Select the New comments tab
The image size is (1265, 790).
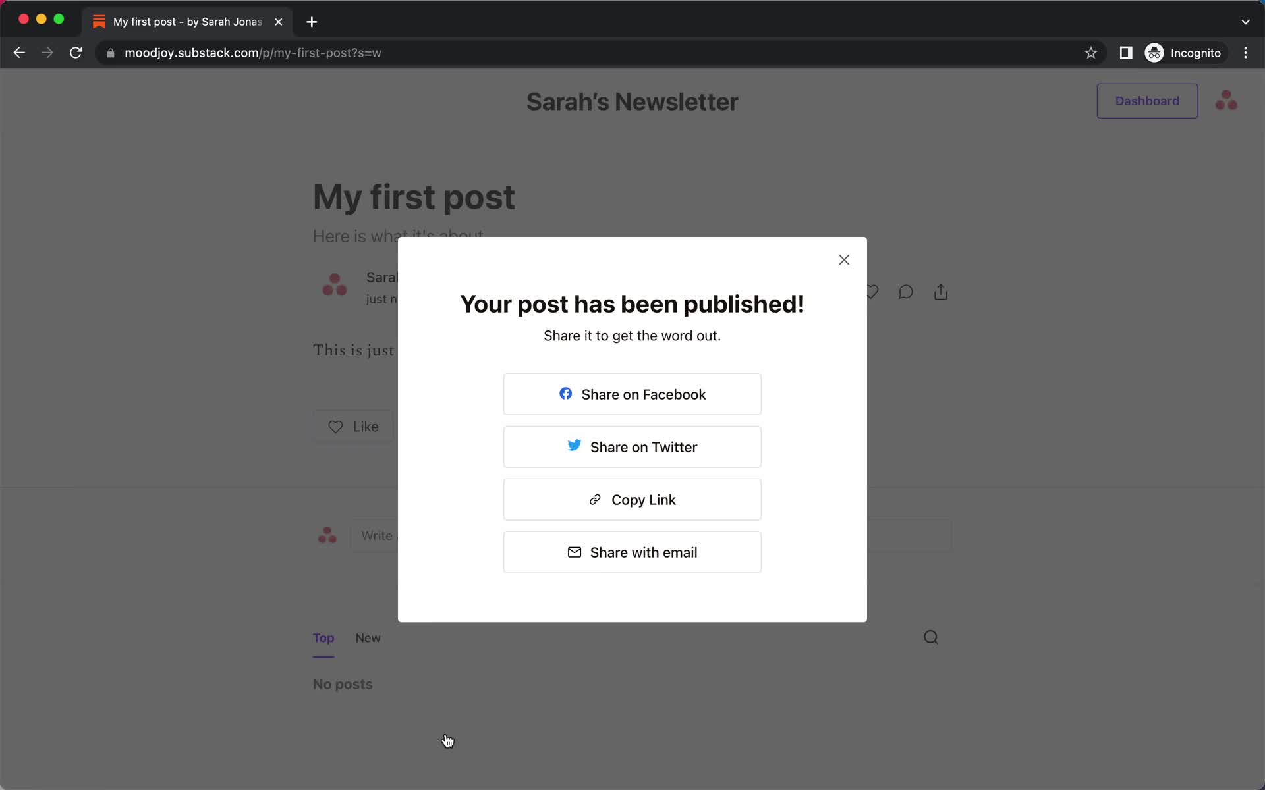coord(368,637)
